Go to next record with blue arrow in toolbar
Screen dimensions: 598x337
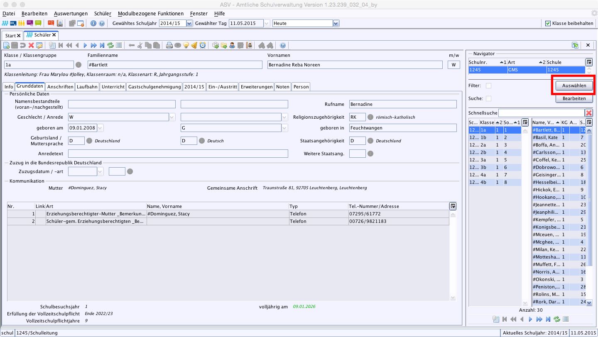pos(85,45)
